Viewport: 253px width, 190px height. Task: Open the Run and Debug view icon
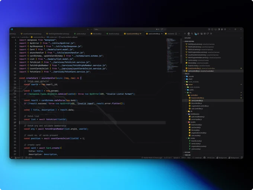point(198,34)
